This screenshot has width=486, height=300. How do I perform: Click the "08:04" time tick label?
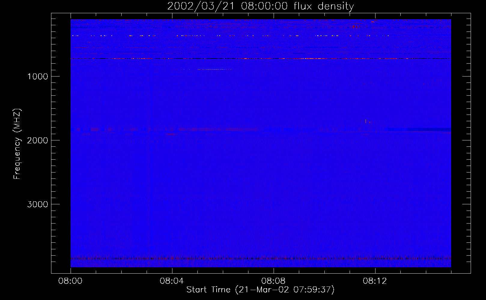pos(172,281)
